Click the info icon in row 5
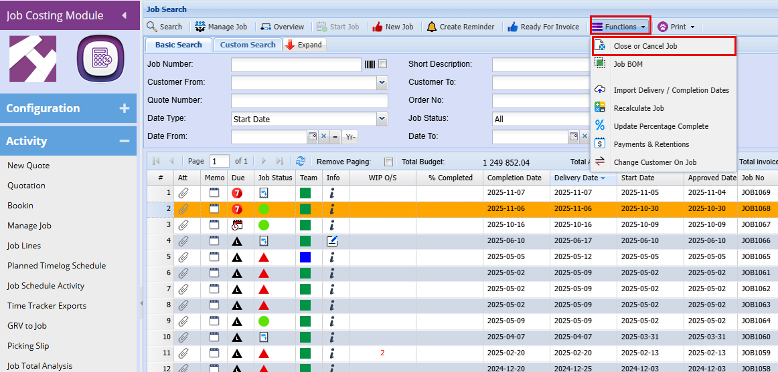Viewport: 778px width, 372px height. pyautogui.click(x=332, y=256)
